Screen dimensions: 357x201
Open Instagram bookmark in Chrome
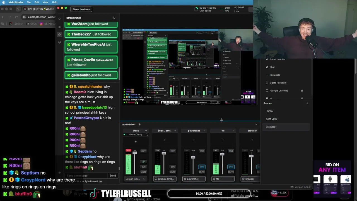click(48, 24)
